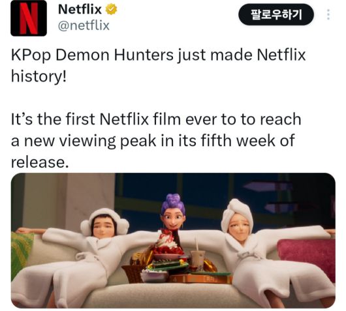
Task: Open the three-dot more options menu
Action: pyautogui.click(x=328, y=14)
